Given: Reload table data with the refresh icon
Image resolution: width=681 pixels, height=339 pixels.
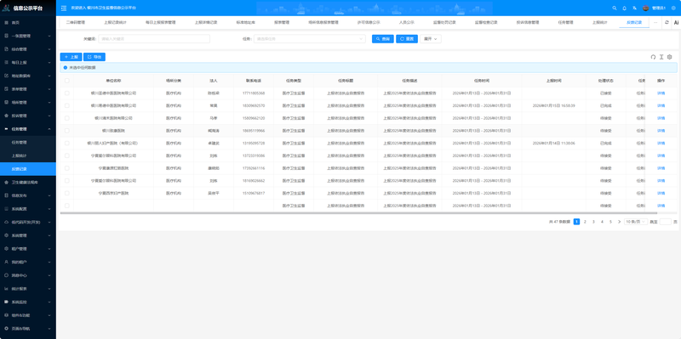Looking at the screenshot, I should click(653, 57).
